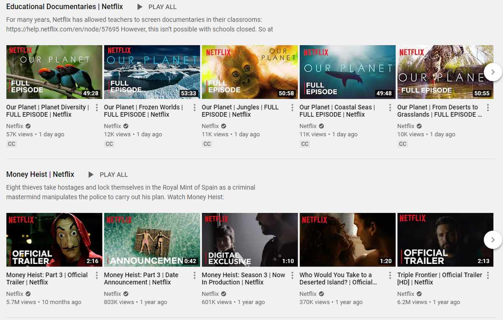Image resolution: width=503 pixels, height=320 pixels.
Task: Click the '601K views • 1 year ago' text
Action: point(233,302)
